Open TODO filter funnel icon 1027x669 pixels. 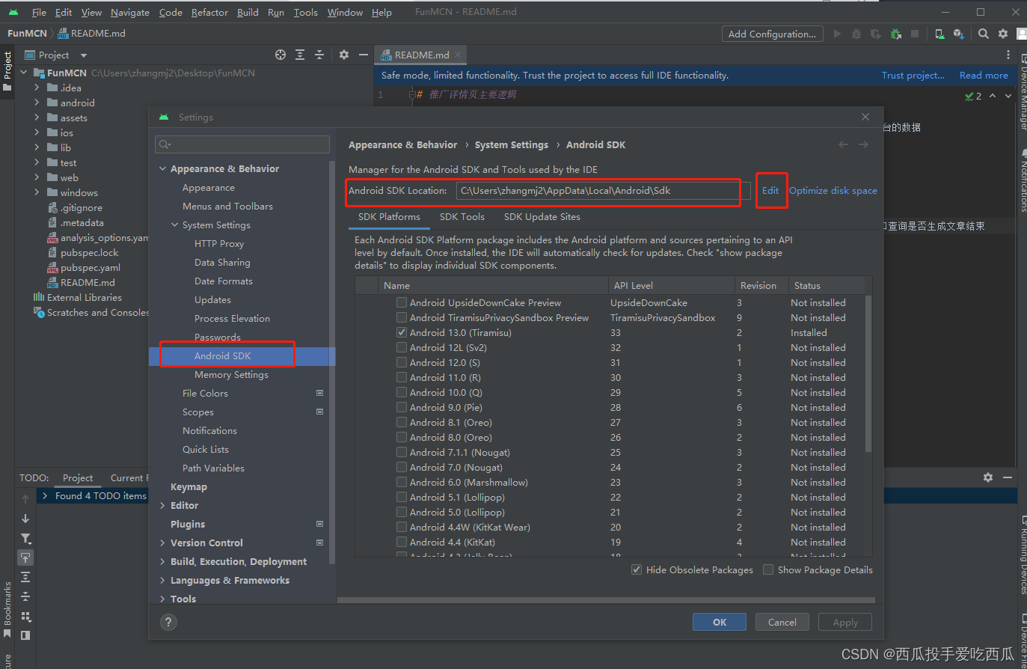pos(25,538)
